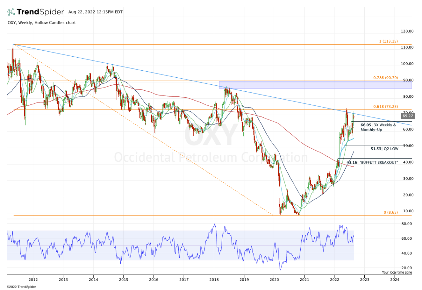The image size is (422, 290).
Task: Click the 90.00 price axis label
Action: (x=408, y=80)
